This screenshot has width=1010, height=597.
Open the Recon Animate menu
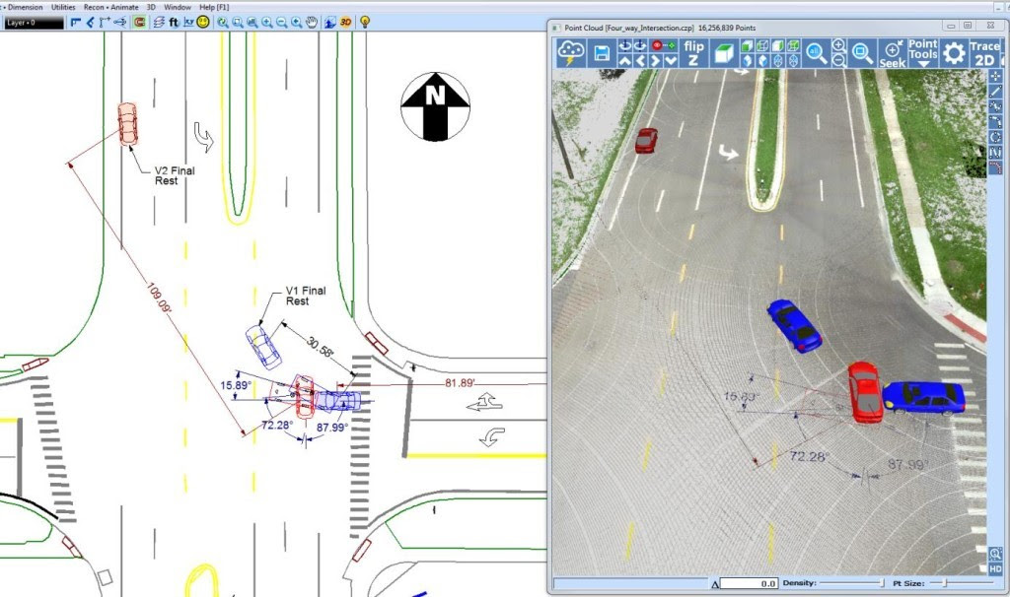point(110,7)
